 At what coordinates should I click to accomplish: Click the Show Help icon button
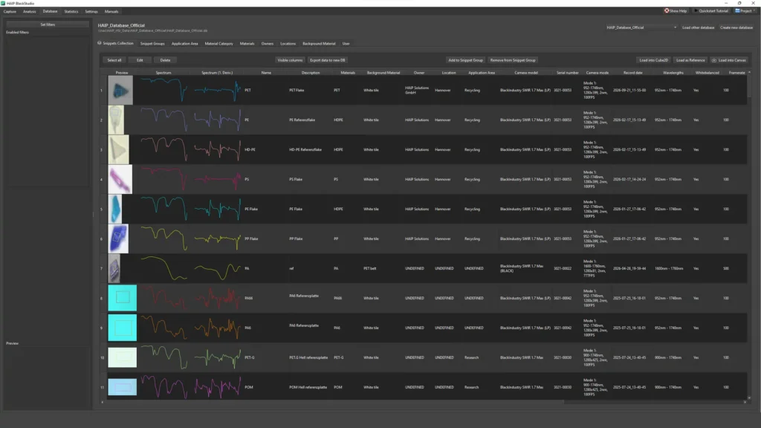(x=676, y=10)
